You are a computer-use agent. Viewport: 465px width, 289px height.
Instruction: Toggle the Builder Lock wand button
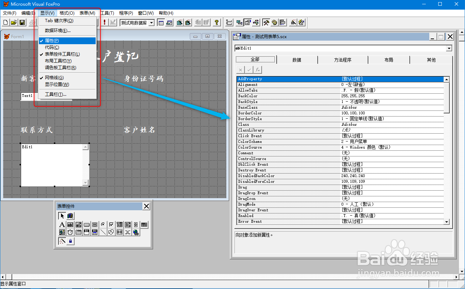[62, 241]
